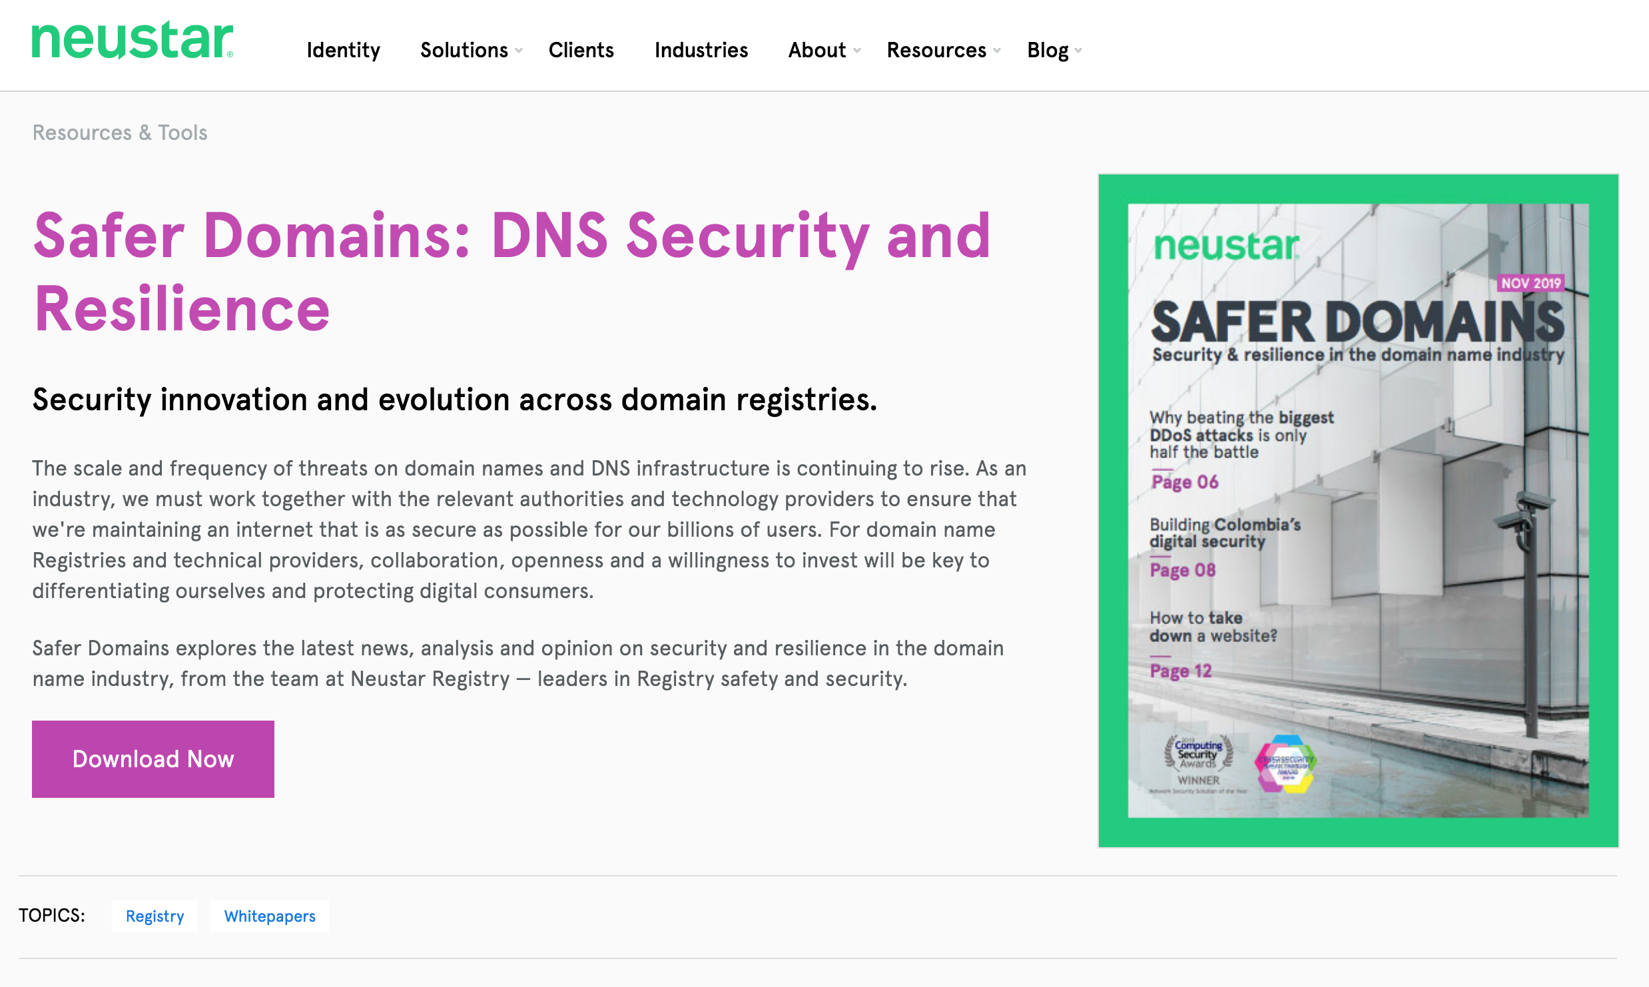
Task: Click Download Now button
Action: [153, 758]
